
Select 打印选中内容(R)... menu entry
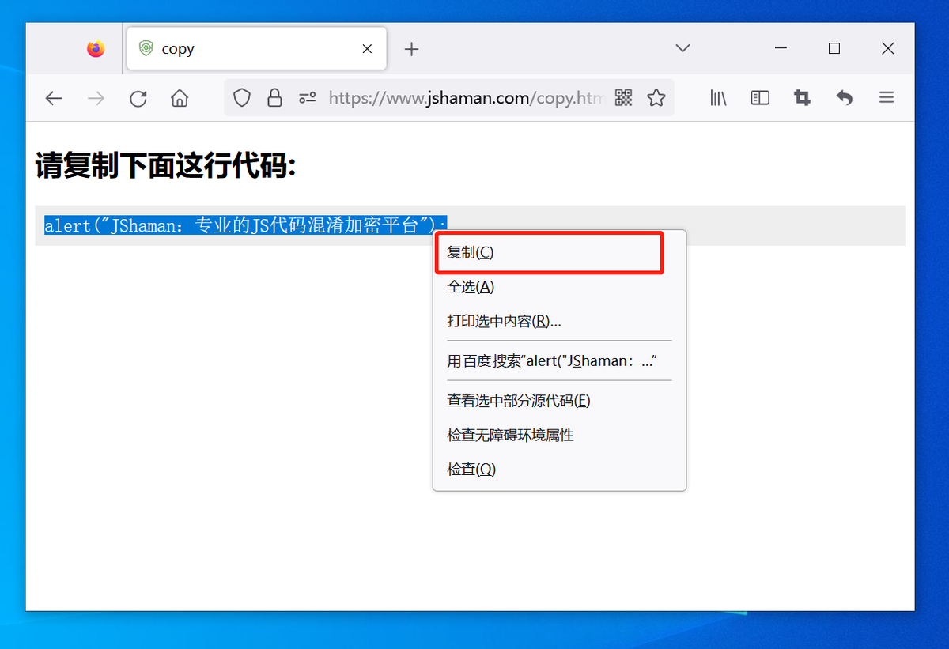point(559,321)
